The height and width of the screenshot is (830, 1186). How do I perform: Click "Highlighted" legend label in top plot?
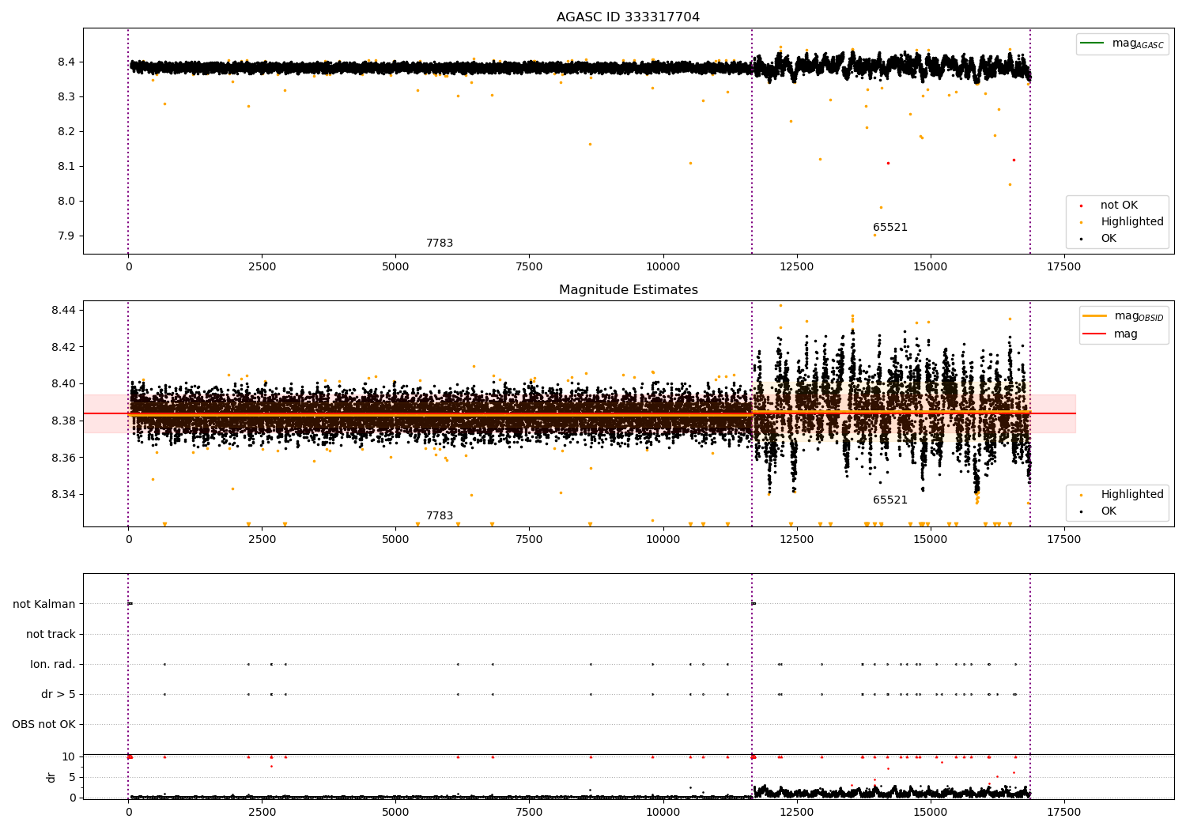coord(1131,222)
